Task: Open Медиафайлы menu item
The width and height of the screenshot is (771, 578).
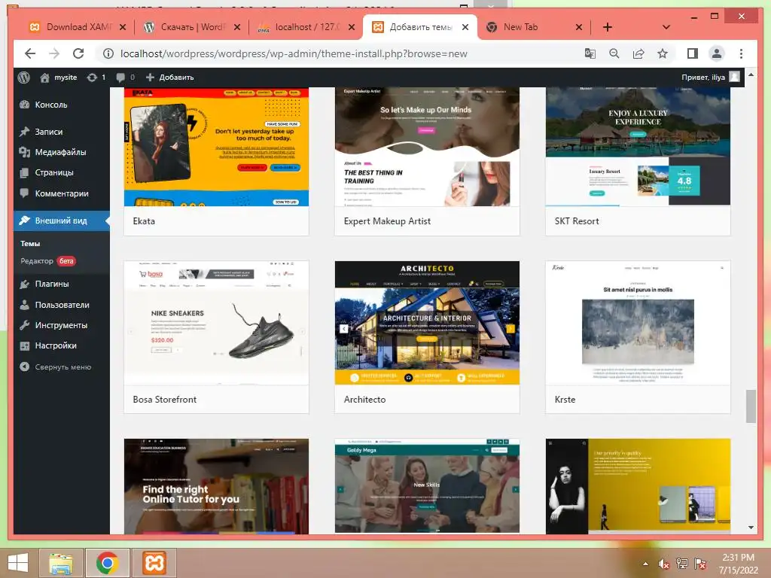Action: click(62, 152)
